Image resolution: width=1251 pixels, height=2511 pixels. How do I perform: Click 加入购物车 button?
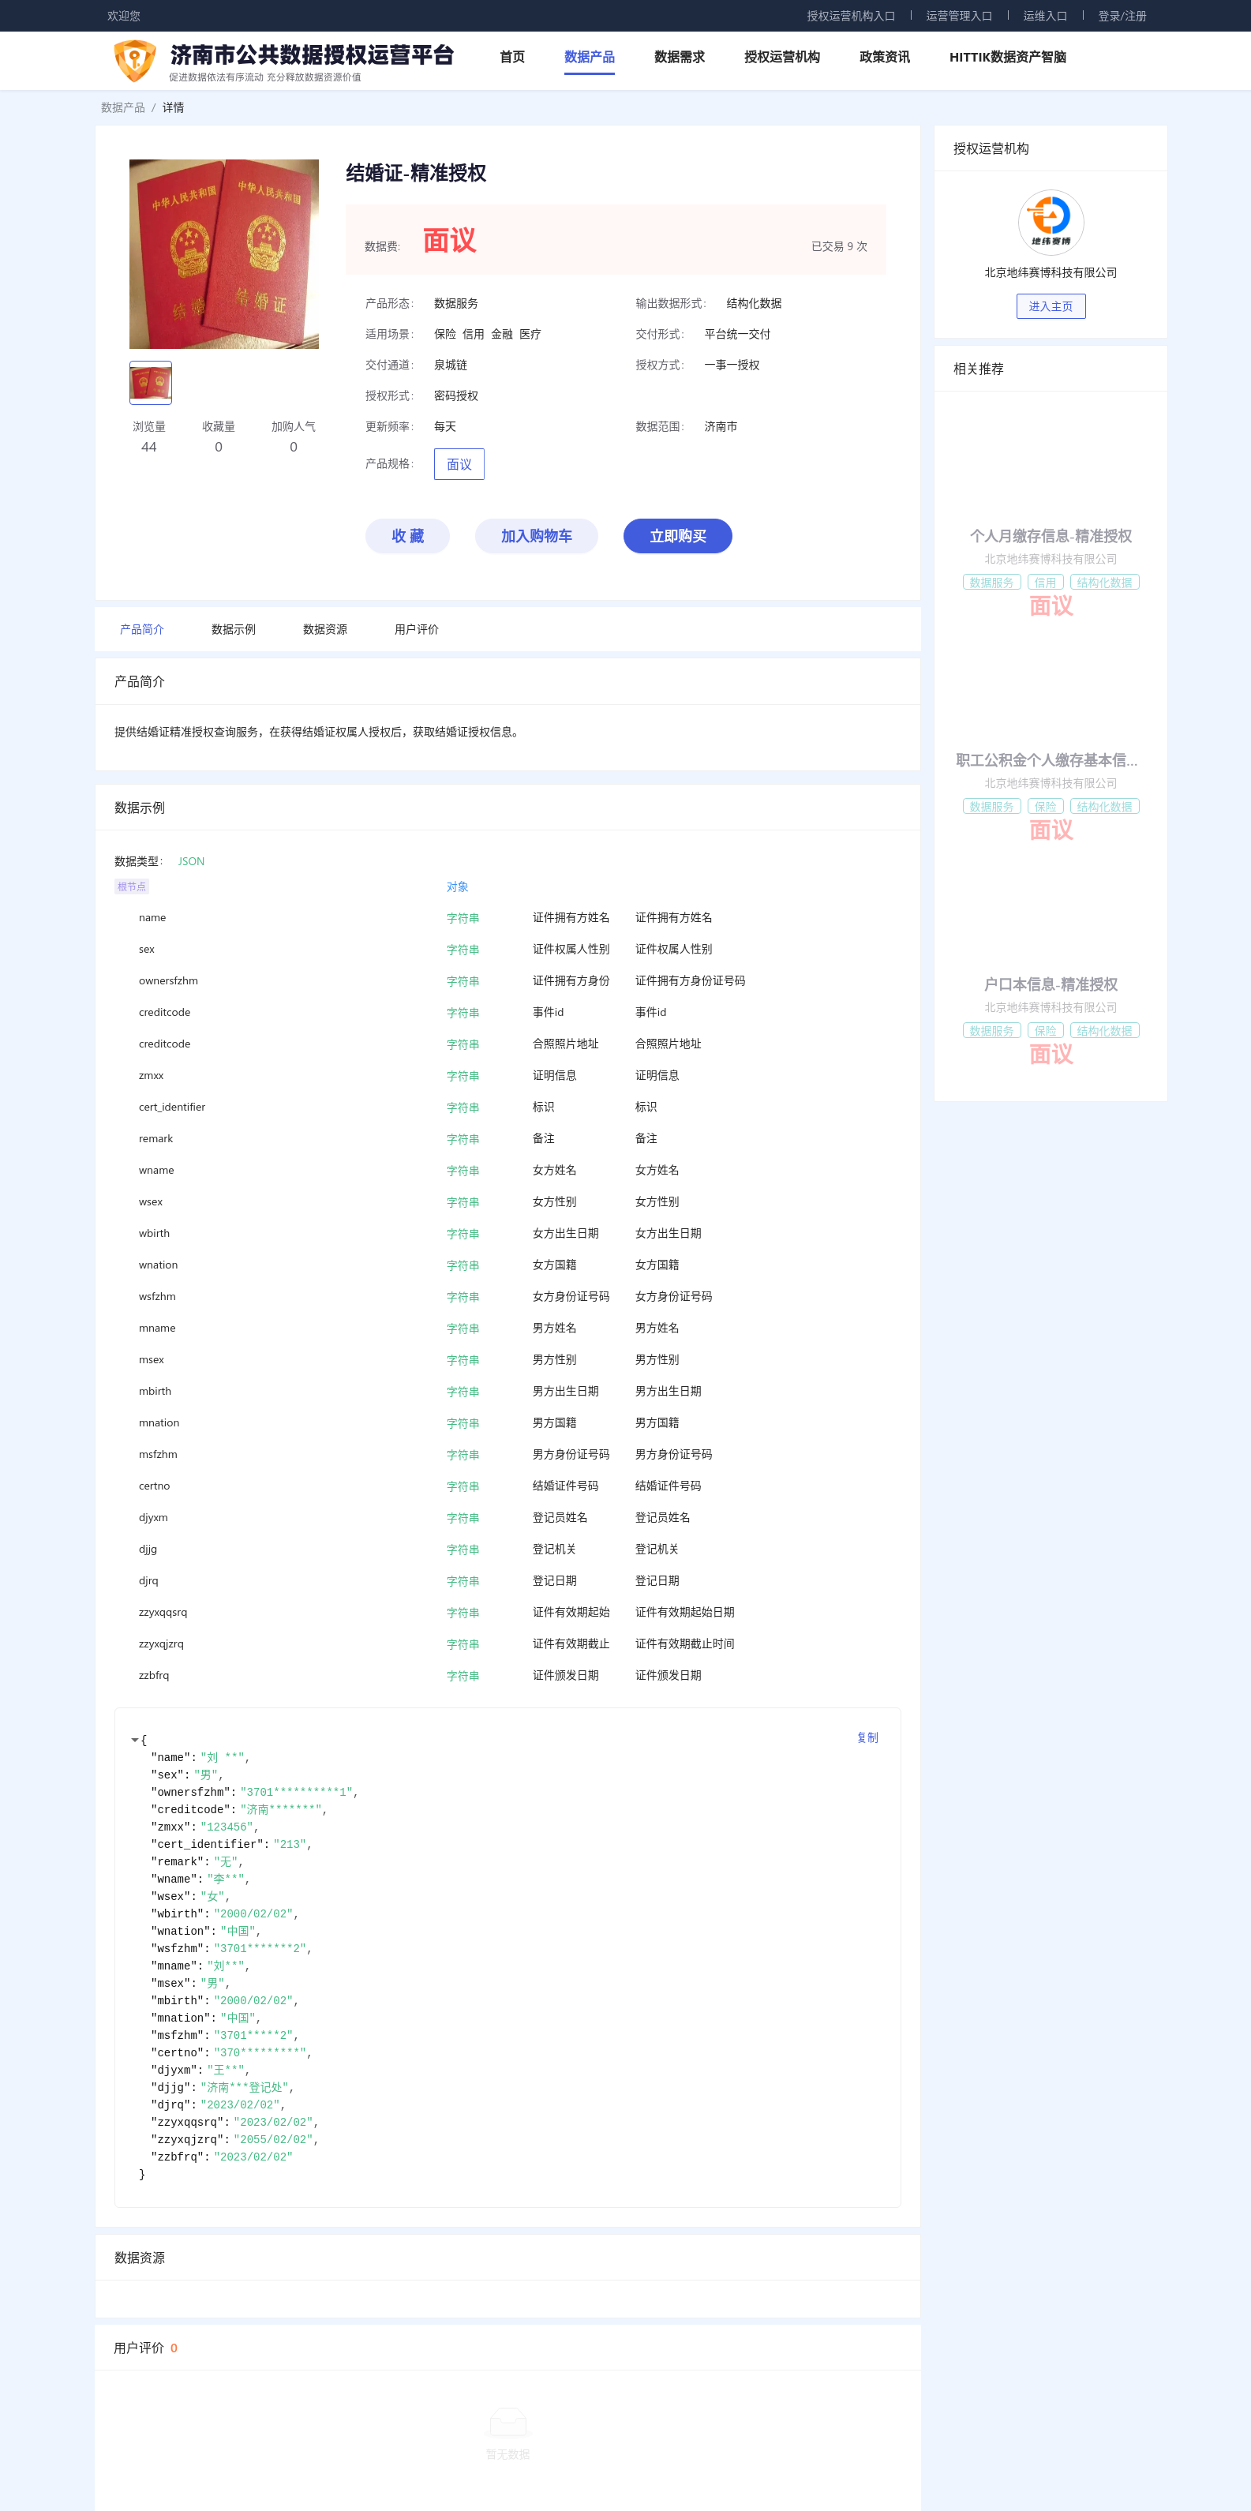point(536,536)
